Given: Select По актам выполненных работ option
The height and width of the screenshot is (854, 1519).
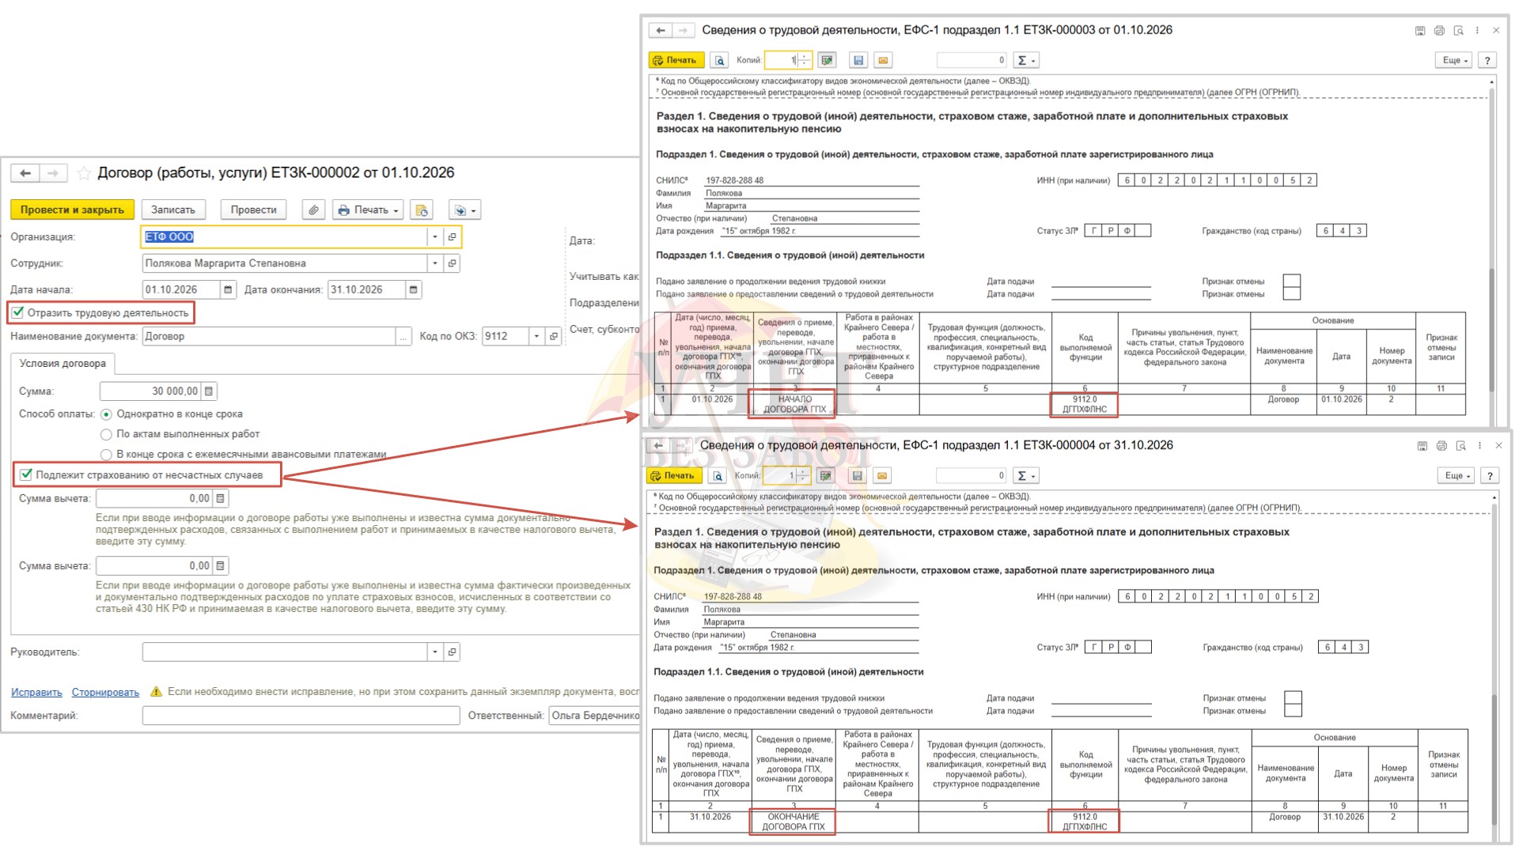Looking at the screenshot, I should pos(106,435).
